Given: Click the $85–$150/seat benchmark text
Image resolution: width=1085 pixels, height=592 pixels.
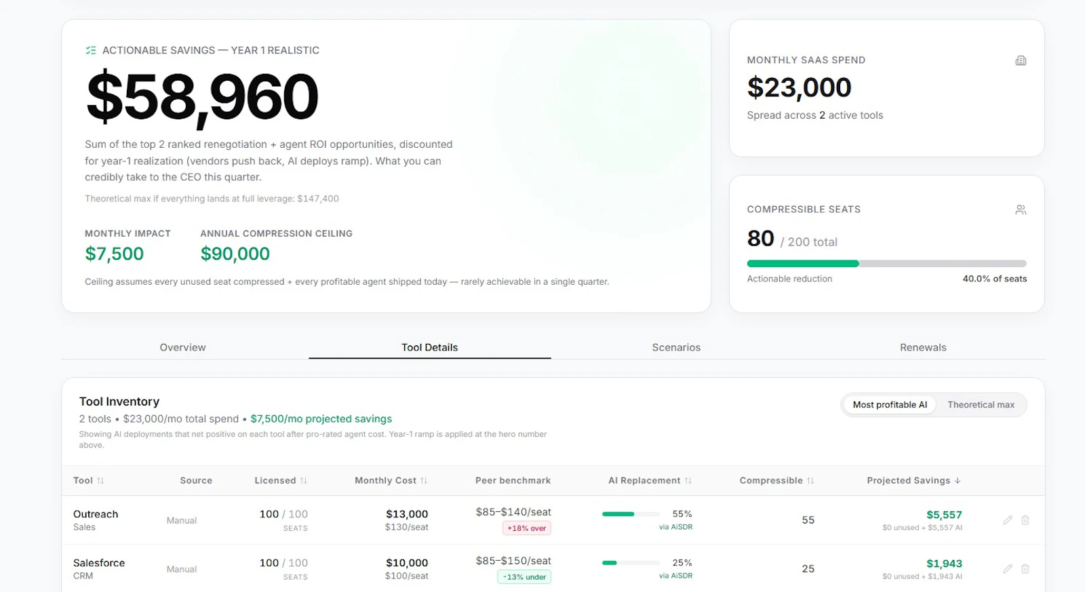Looking at the screenshot, I should click(x=513, y=561).
